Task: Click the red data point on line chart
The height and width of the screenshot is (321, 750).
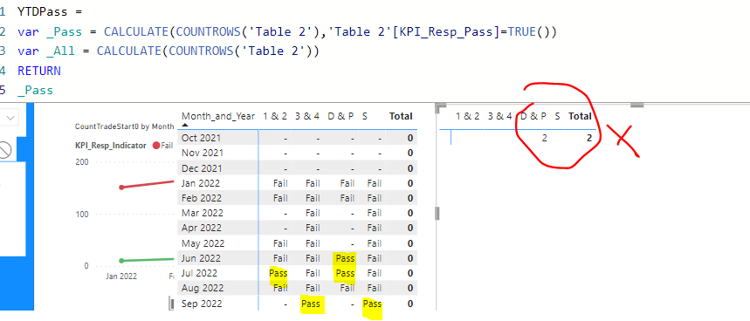Action: (x=121, y=188)
